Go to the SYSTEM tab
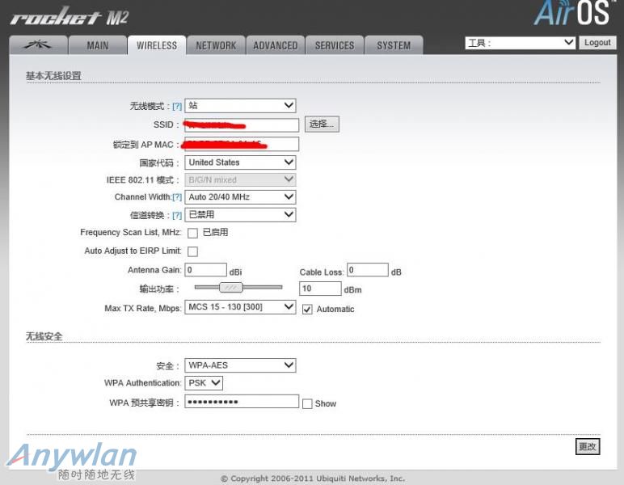Viewport: 624px width, 485px height. [394, 45]
